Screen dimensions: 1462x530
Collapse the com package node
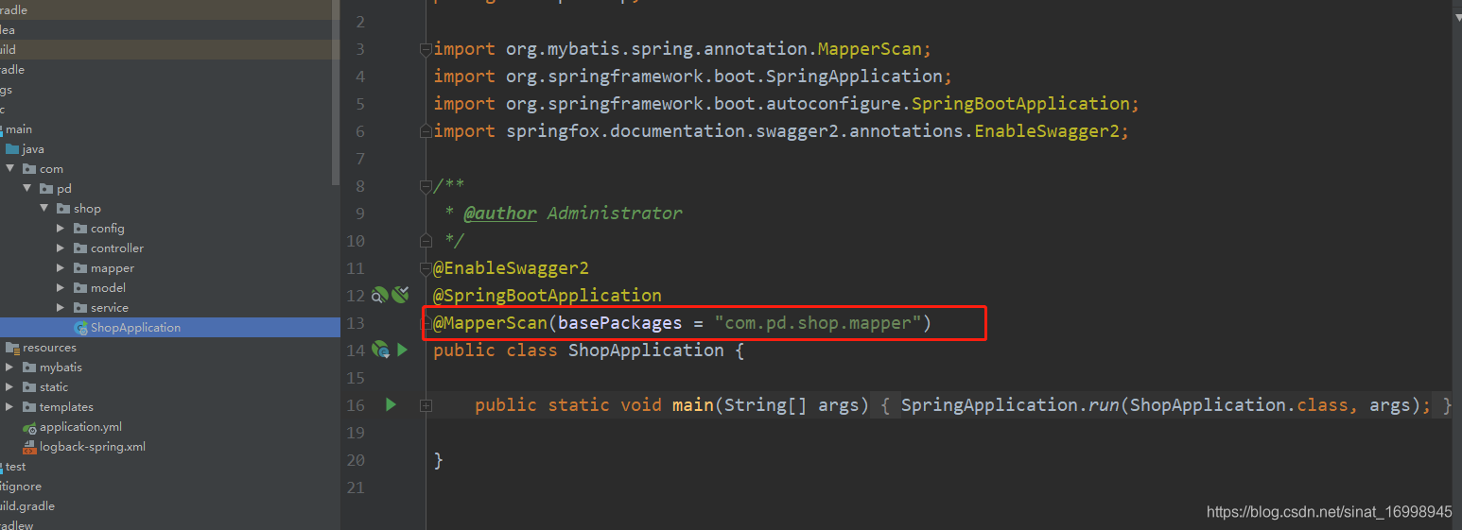pyautogui.click(x=10, y=169)
